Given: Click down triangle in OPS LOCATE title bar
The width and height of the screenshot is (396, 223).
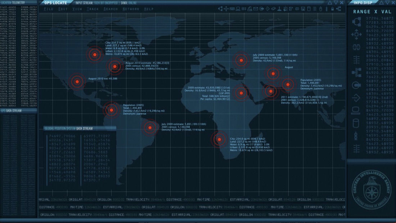Looking at the screenshot, I should tap(336, 3).
